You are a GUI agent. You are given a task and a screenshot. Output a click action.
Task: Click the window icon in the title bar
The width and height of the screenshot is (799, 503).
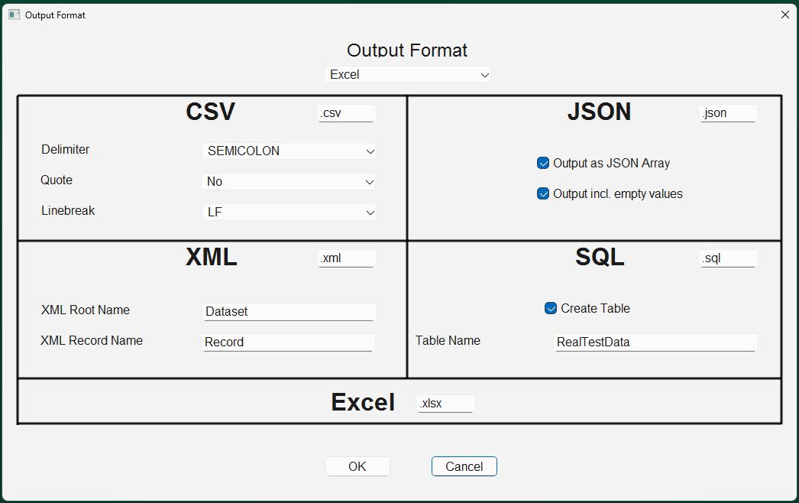click(15, 15)
